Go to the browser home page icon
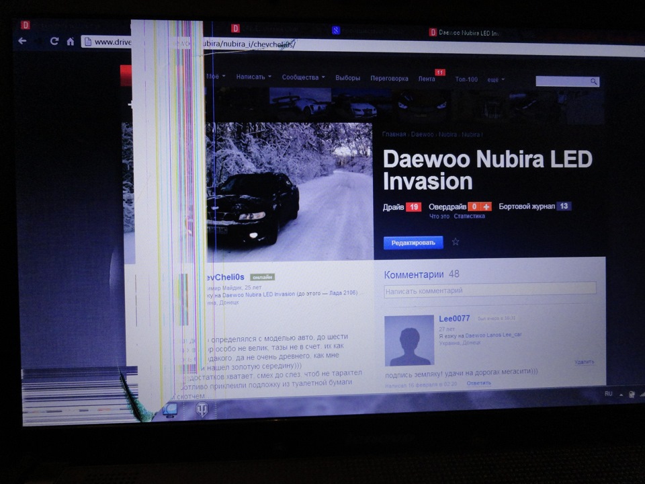This screenshot has height=484, width=645. point(71,41)
